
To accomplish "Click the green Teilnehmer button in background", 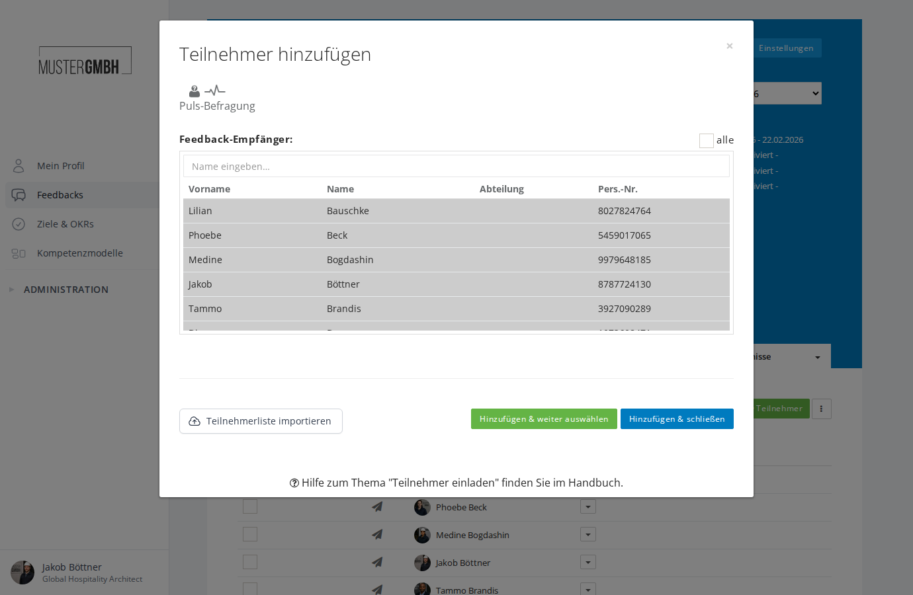I will click(781, 409).
